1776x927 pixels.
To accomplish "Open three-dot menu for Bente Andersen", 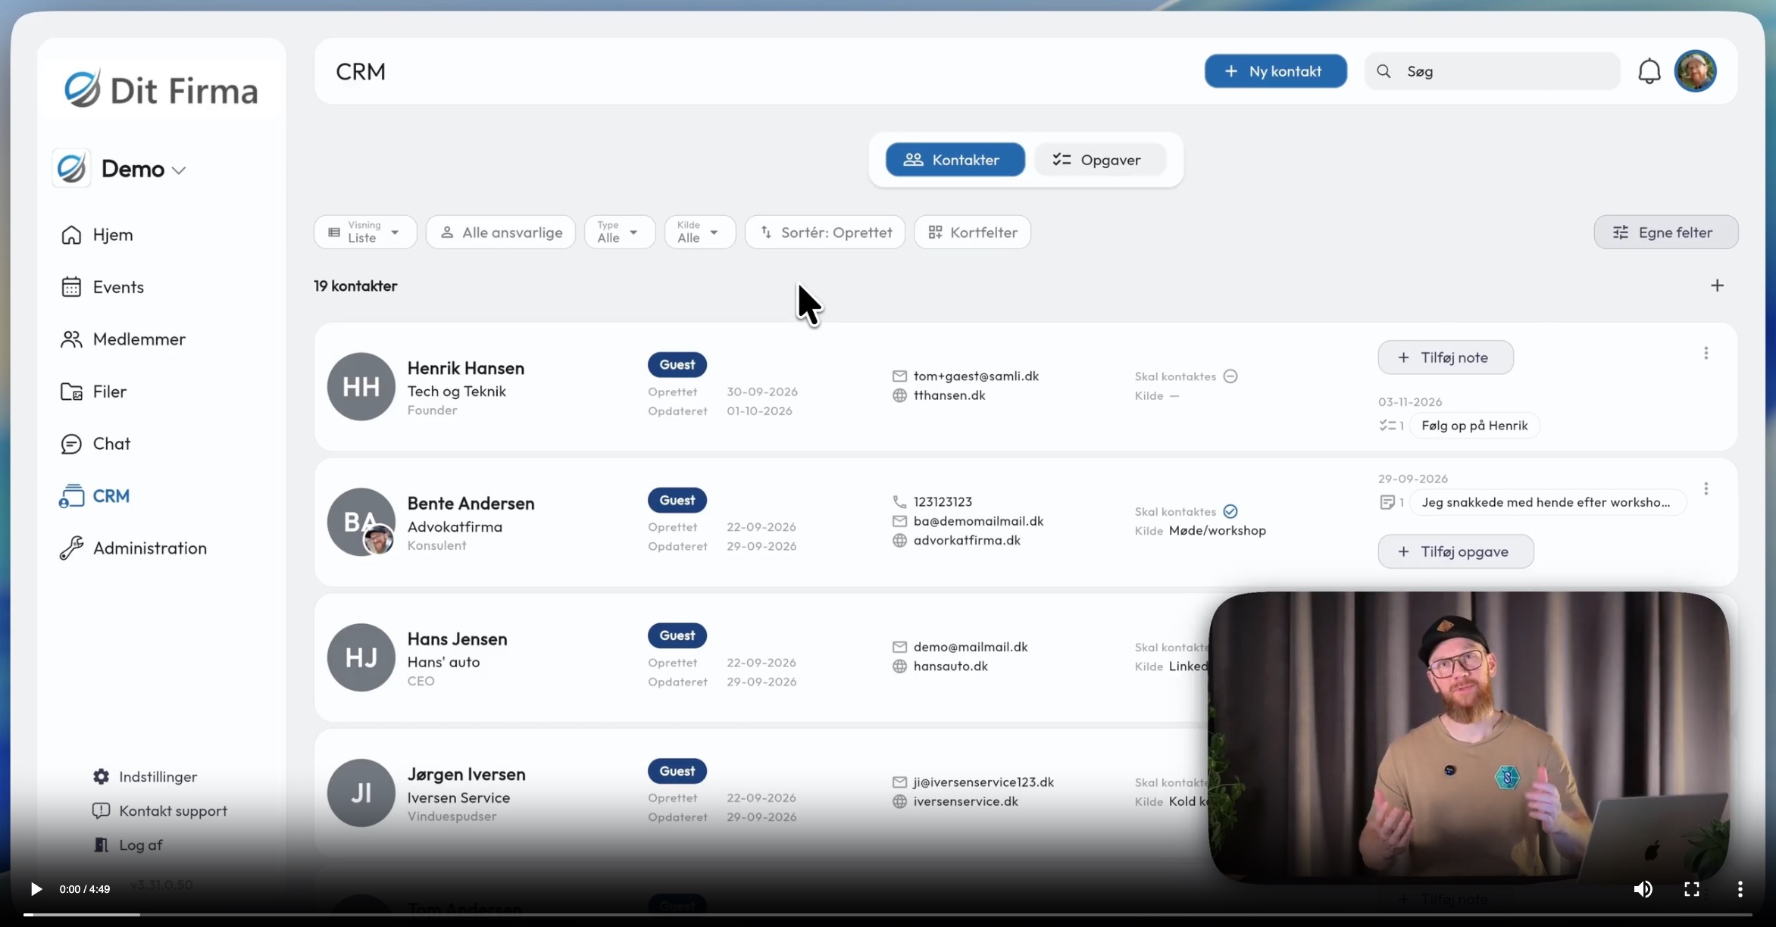I will point(1706,488).
